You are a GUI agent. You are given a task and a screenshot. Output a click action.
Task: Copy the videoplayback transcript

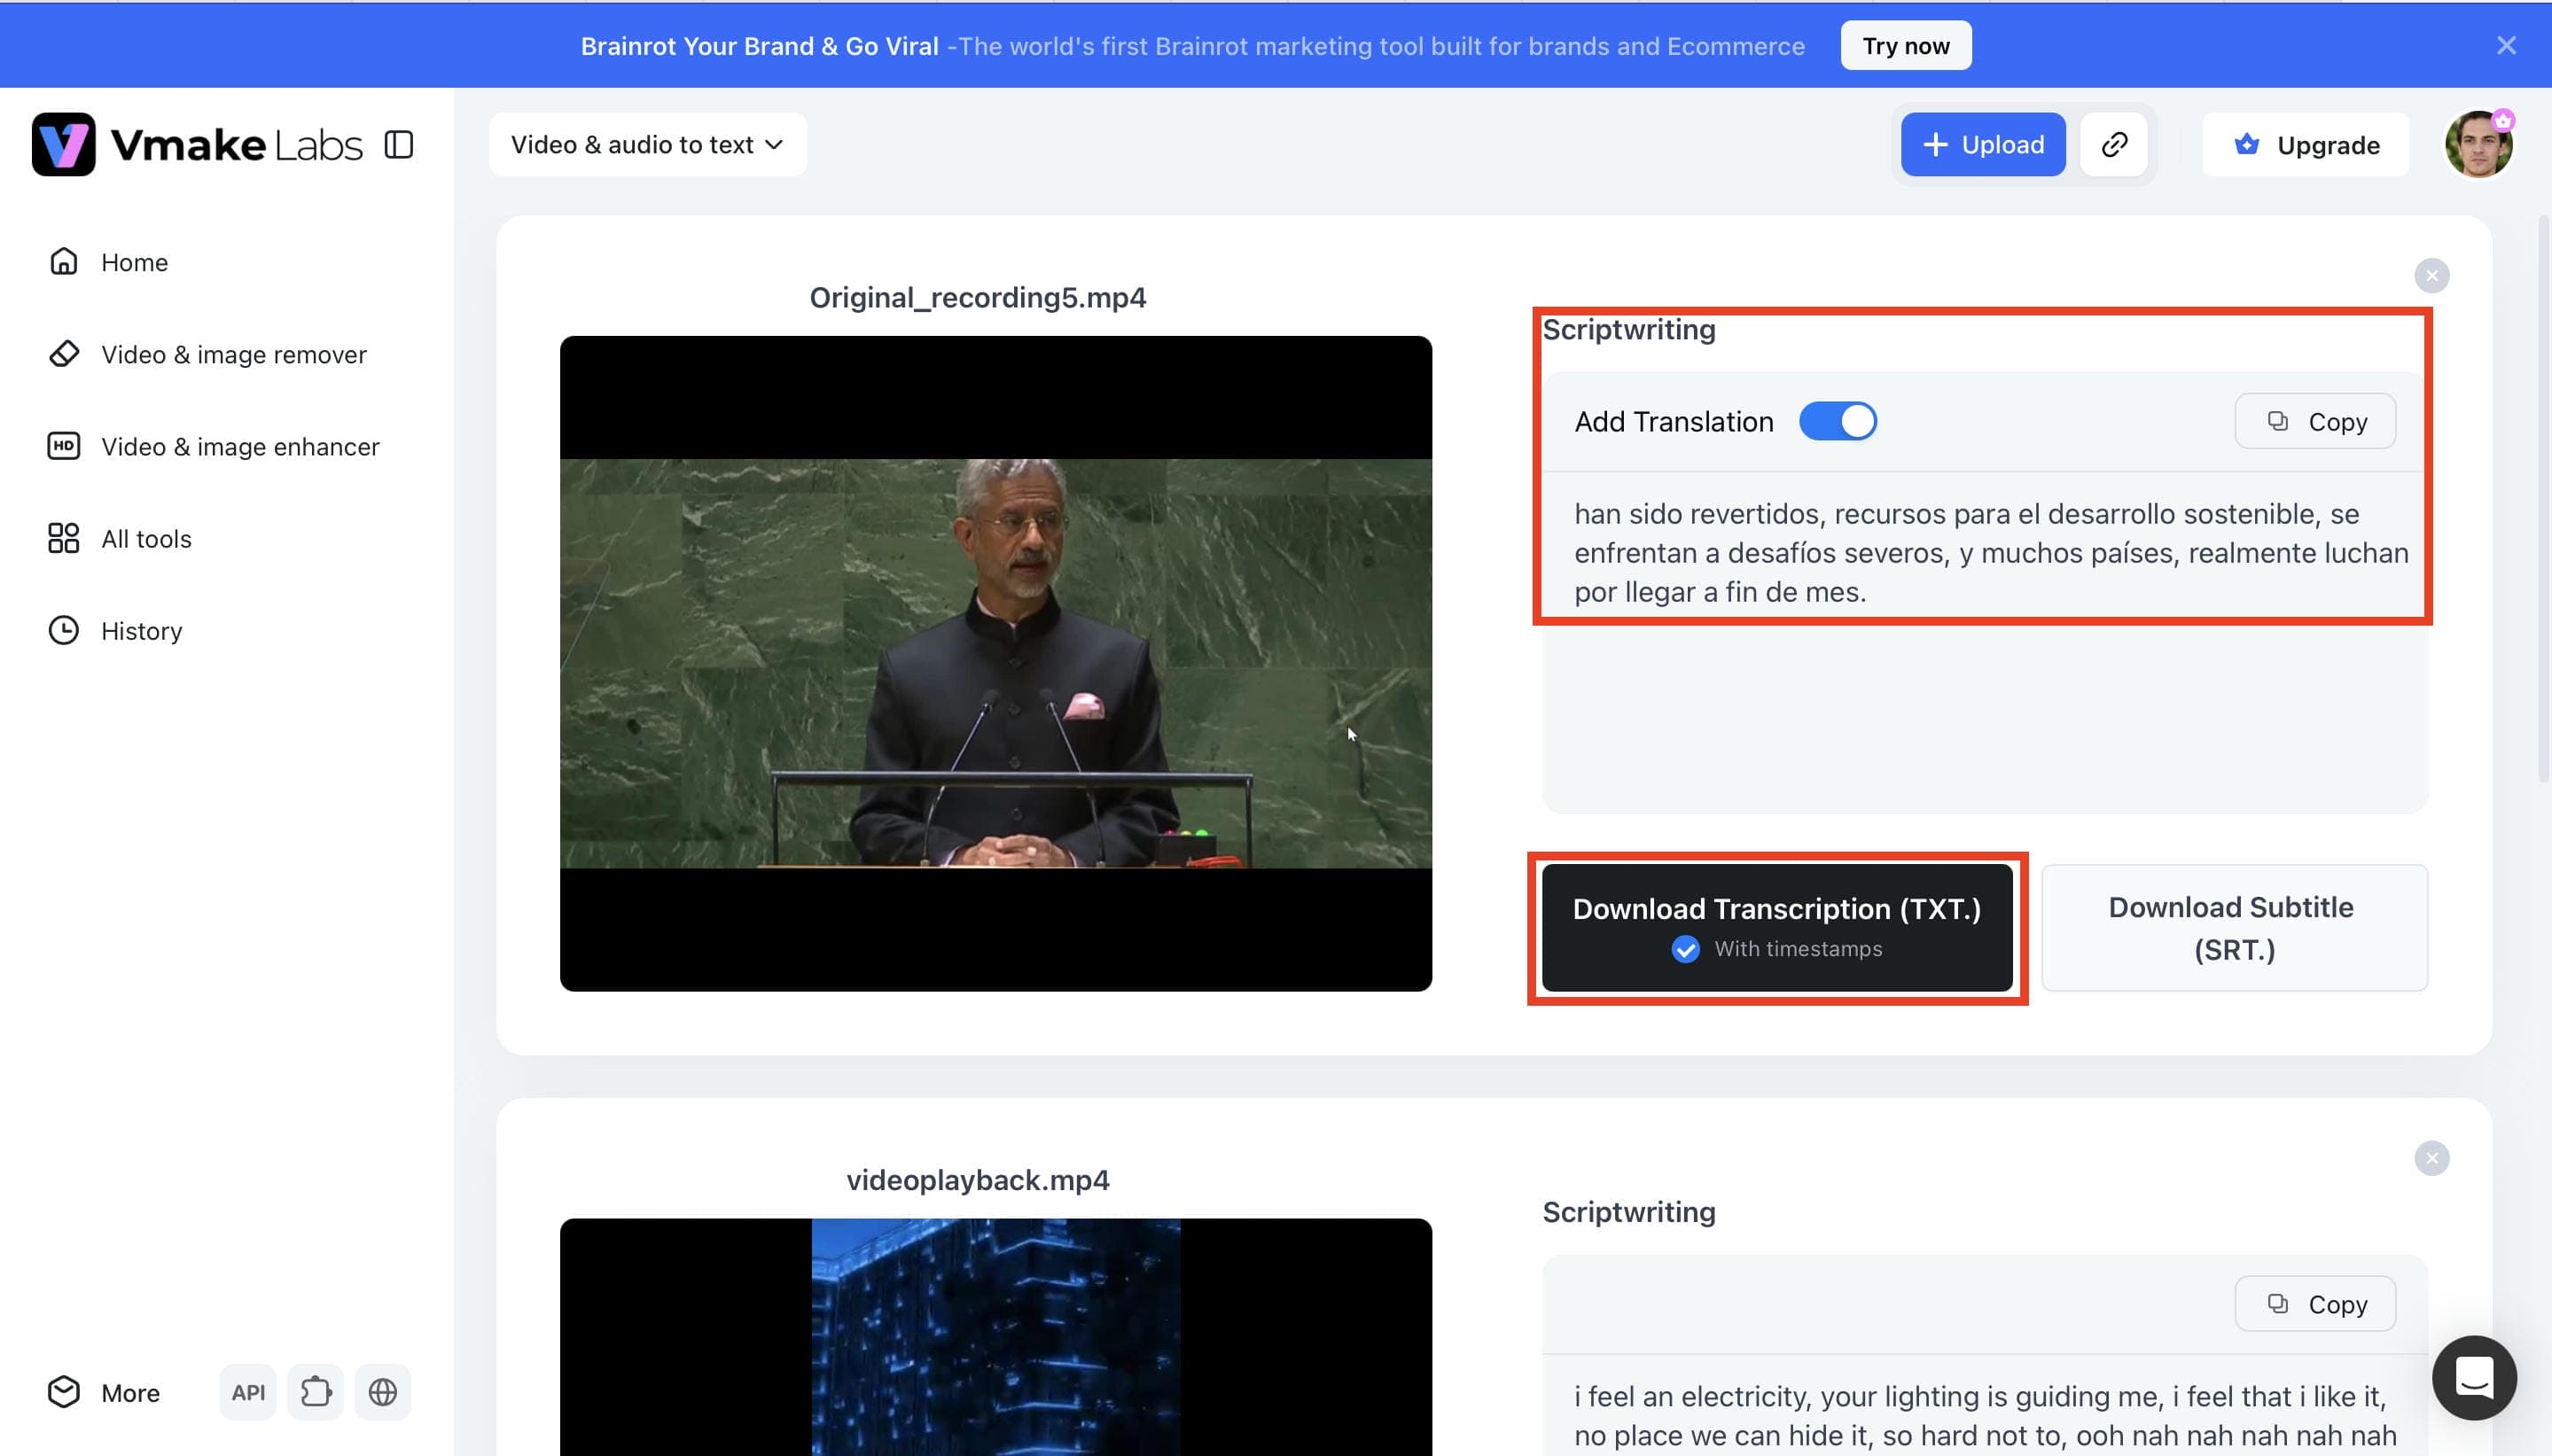[2315, 1304]
